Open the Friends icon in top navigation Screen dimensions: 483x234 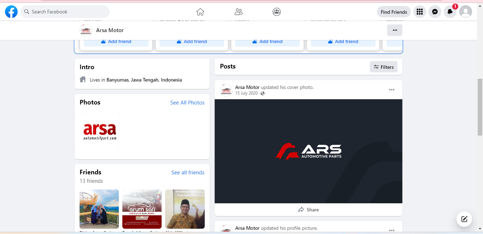[x=239, y=12]
